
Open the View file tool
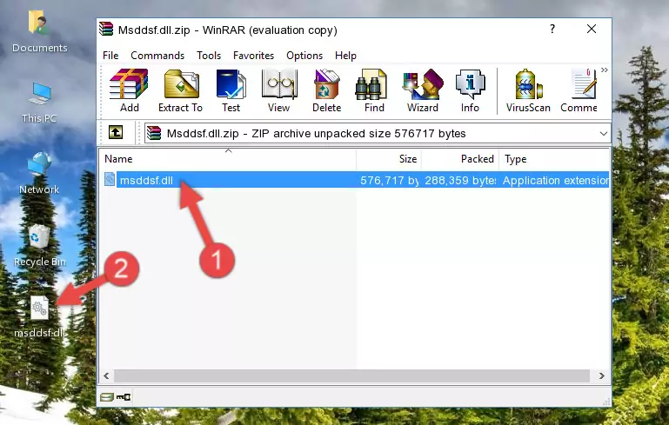tap(279, 90)
